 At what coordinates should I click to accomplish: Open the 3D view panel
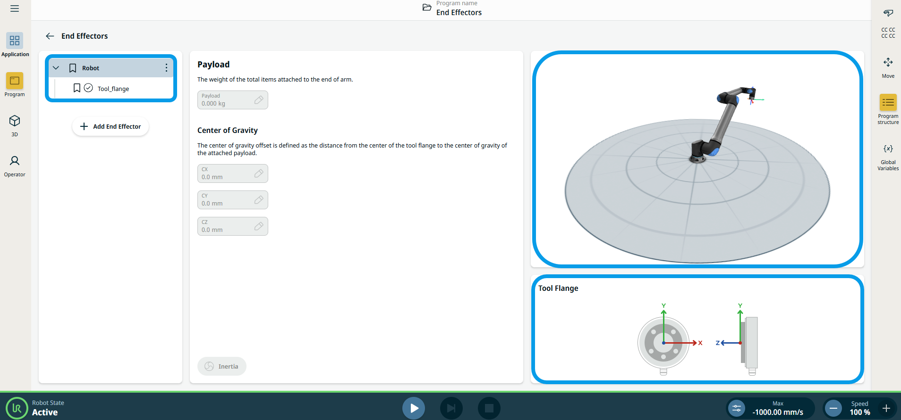[15, 125]
